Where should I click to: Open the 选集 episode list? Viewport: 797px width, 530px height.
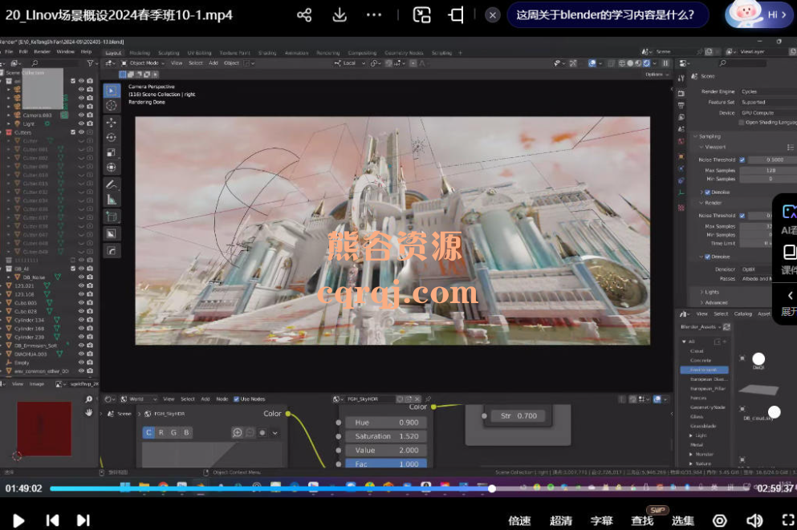[x=683, y=521]
